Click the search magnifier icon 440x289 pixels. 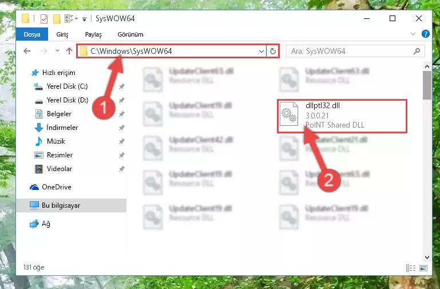click(x=417, y=51)
